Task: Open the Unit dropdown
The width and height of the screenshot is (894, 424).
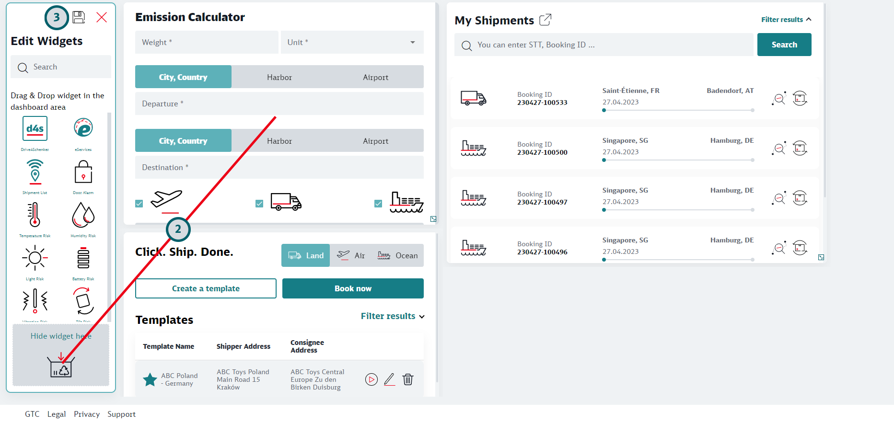Action: [352, 42]
